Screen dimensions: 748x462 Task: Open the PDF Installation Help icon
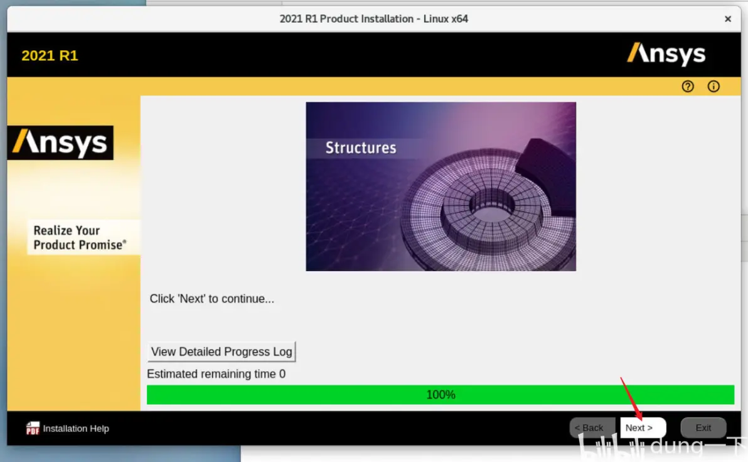[33, 428]
